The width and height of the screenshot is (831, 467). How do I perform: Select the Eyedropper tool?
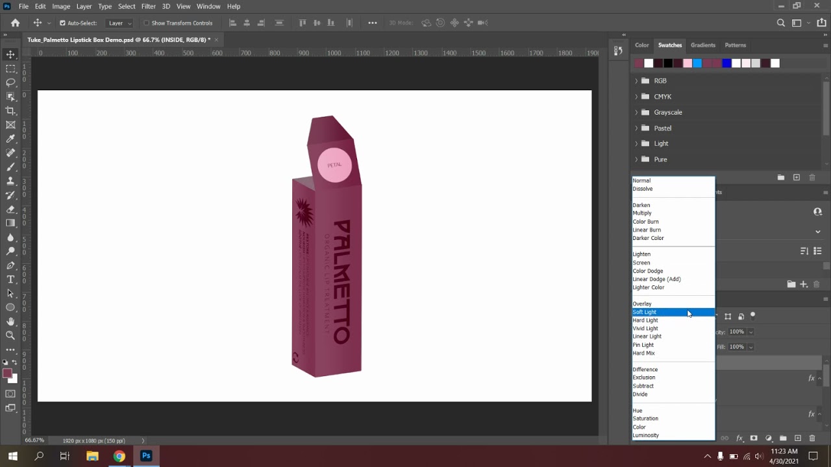(10, 139)
